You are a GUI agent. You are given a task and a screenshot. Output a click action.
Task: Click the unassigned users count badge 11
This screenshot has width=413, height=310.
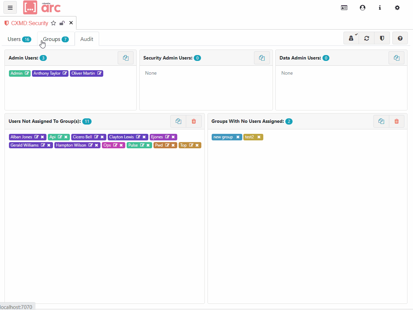click(x=87, y=121)
